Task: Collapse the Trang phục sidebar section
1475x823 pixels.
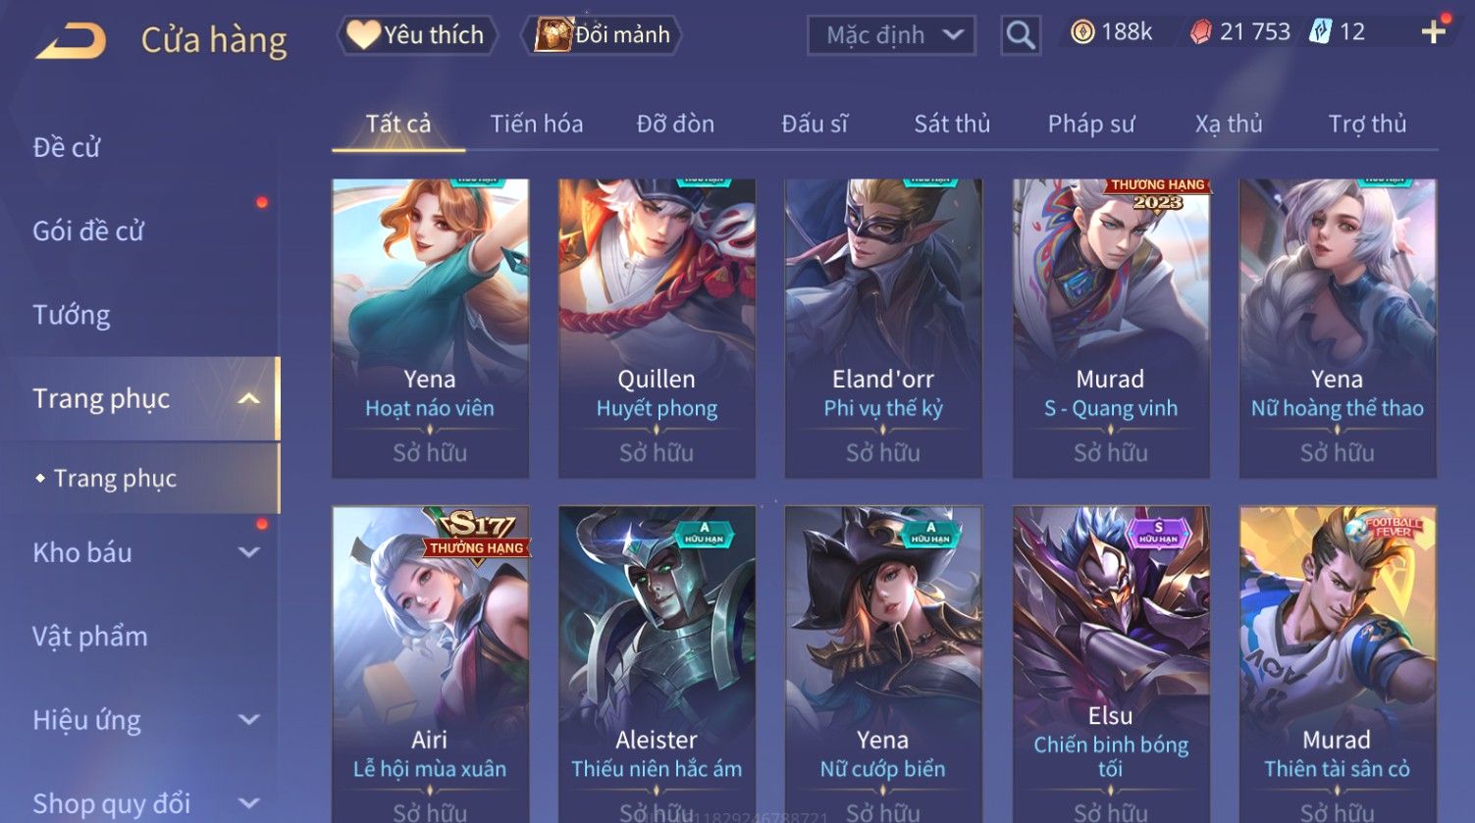Action: pos(248,398)
